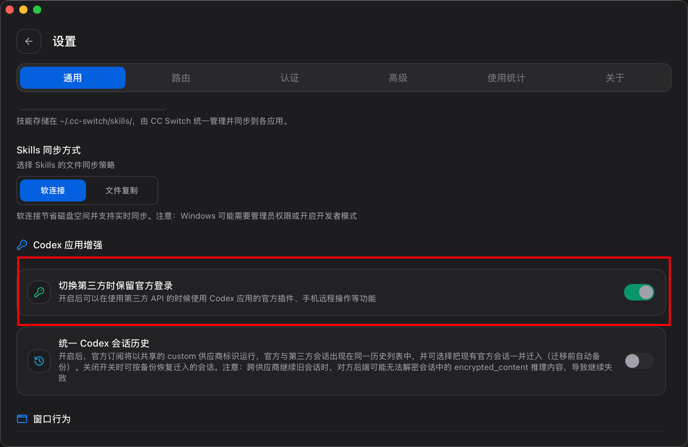The height and width of the screenshot is (447, 688).
Task: Click the 开启后可以在使用第三方 API description
Action: click(217, 298)
